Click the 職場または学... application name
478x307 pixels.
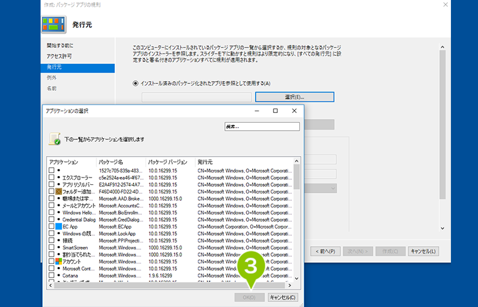pyautogui.click(x=78, y=198)
